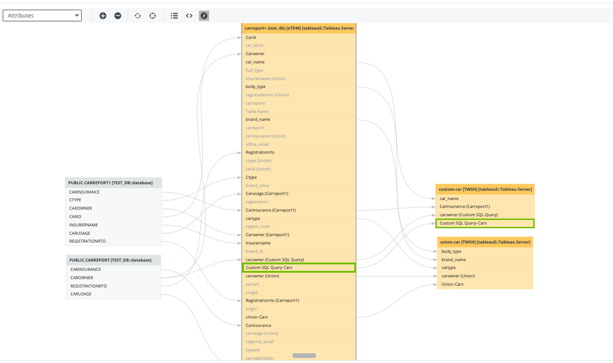Click CTYPE in PUBLIC.CARREPORT1 table
Viewport: 613px width, 363px height.
114,200
